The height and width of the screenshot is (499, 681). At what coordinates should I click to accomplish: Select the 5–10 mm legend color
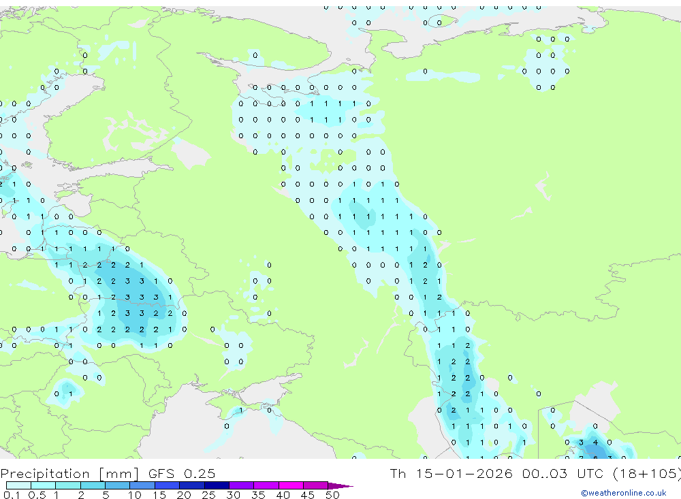coord(118,485)
